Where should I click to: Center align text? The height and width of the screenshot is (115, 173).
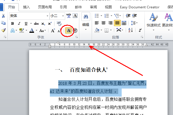(104, 23)
